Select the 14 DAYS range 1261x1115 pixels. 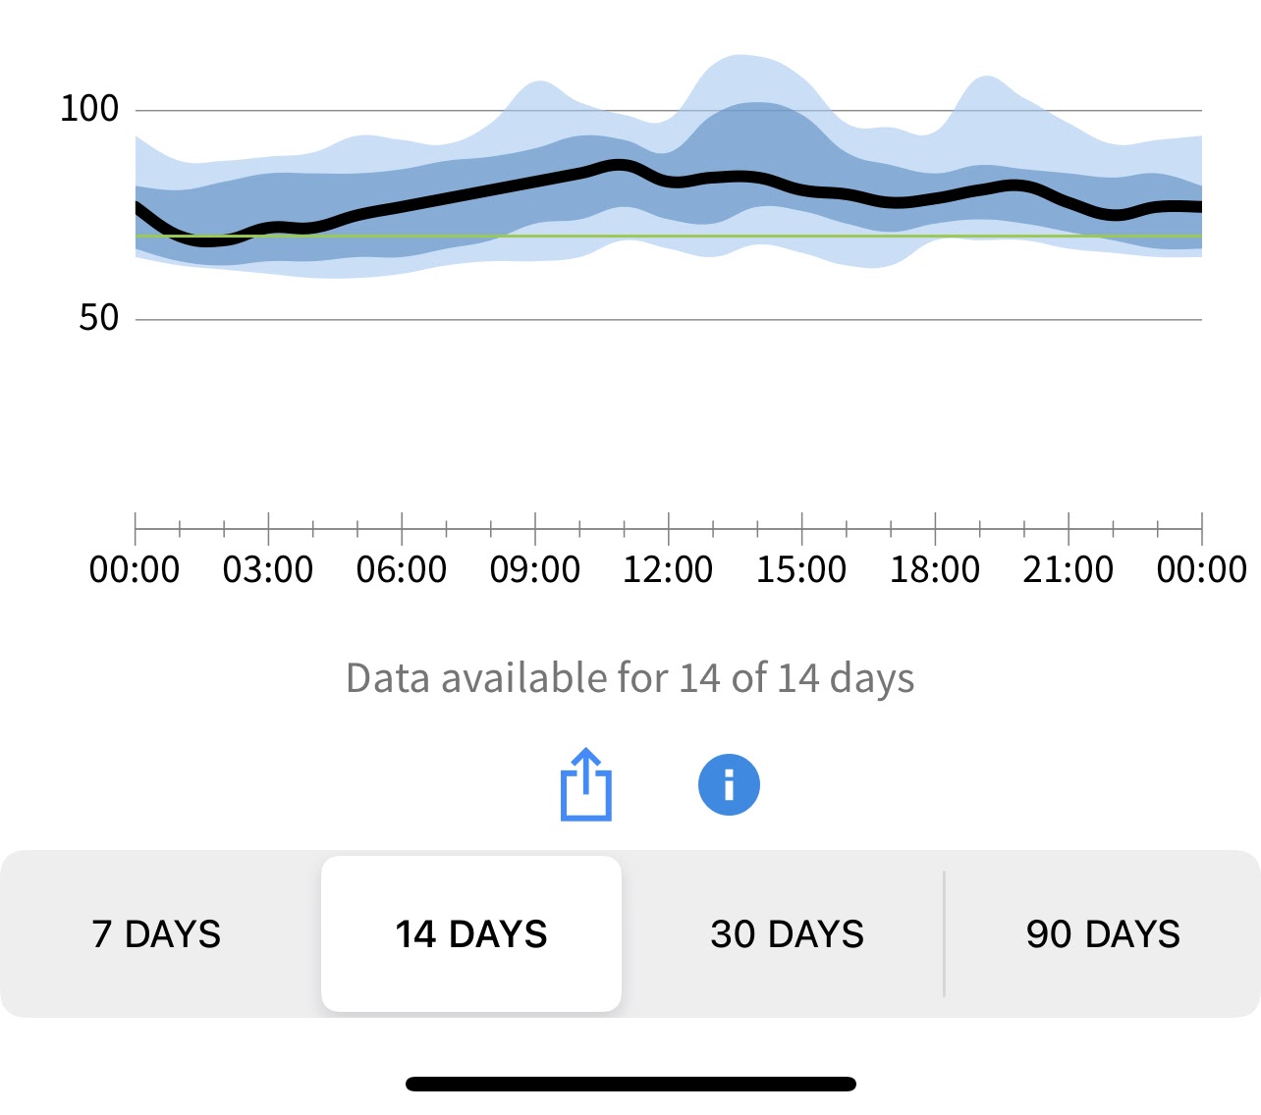click(471, 934)
